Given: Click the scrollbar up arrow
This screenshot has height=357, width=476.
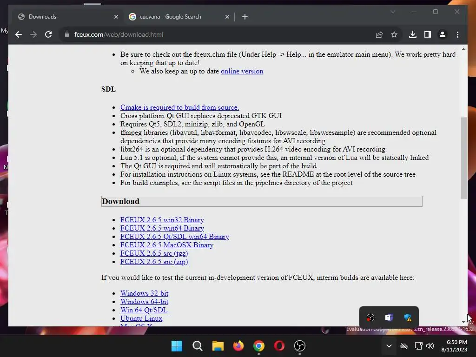Looking at the screenshot, I should click(x=463, y=49).
